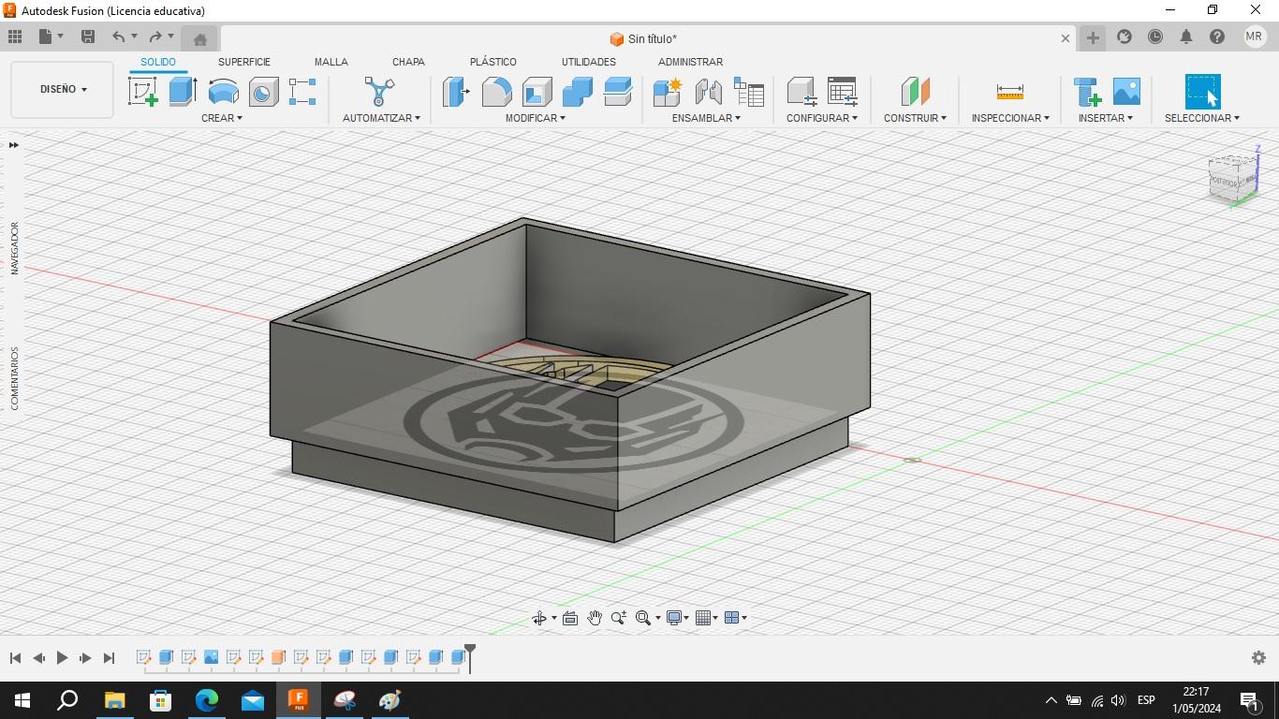Open Microsoft Edge from the taskbar
Viewport: 1279px width, 719px height.
206,700
